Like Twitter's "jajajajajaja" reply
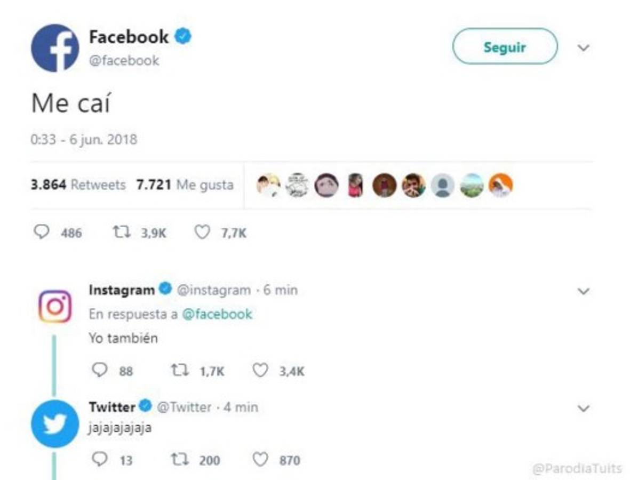Screen dimensions: 630x480 pos(260,459)
